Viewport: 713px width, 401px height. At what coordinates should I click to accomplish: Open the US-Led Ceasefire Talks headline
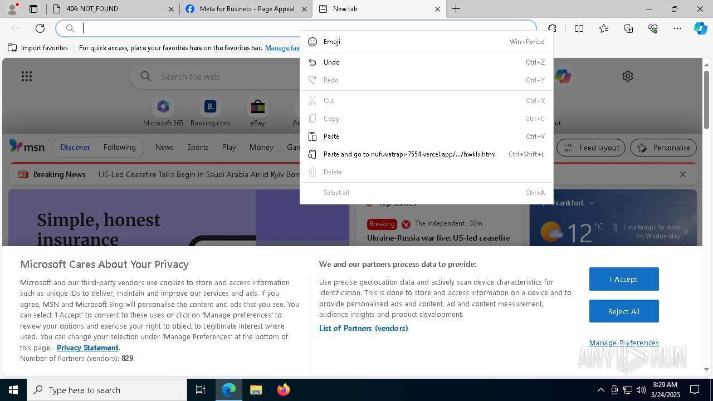tap(199, 174)
